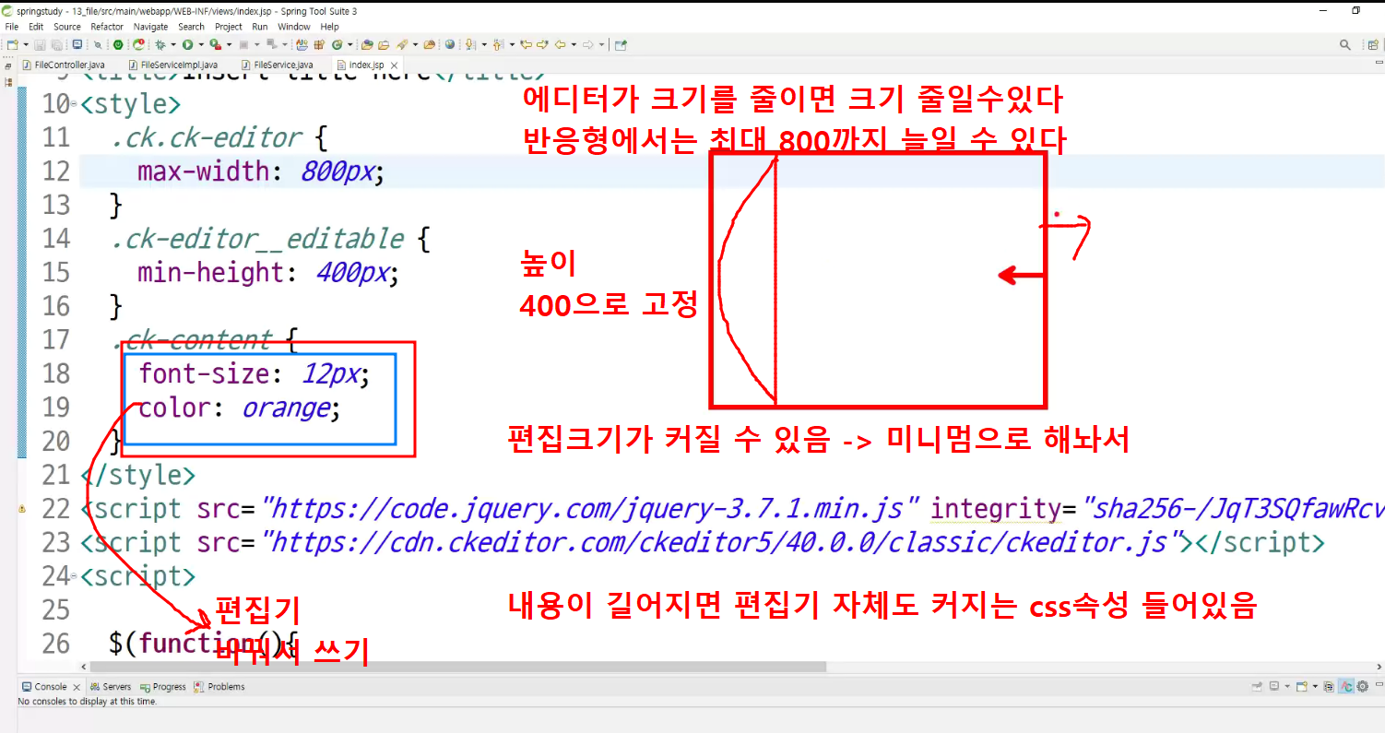Image resolution: width=1385 pixels, height=733 pixels.
Task: Click the Forward navigation arrow
Action: 587,44
